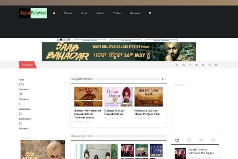Open the first small news gallery thumbnail

tap(127, 150)
